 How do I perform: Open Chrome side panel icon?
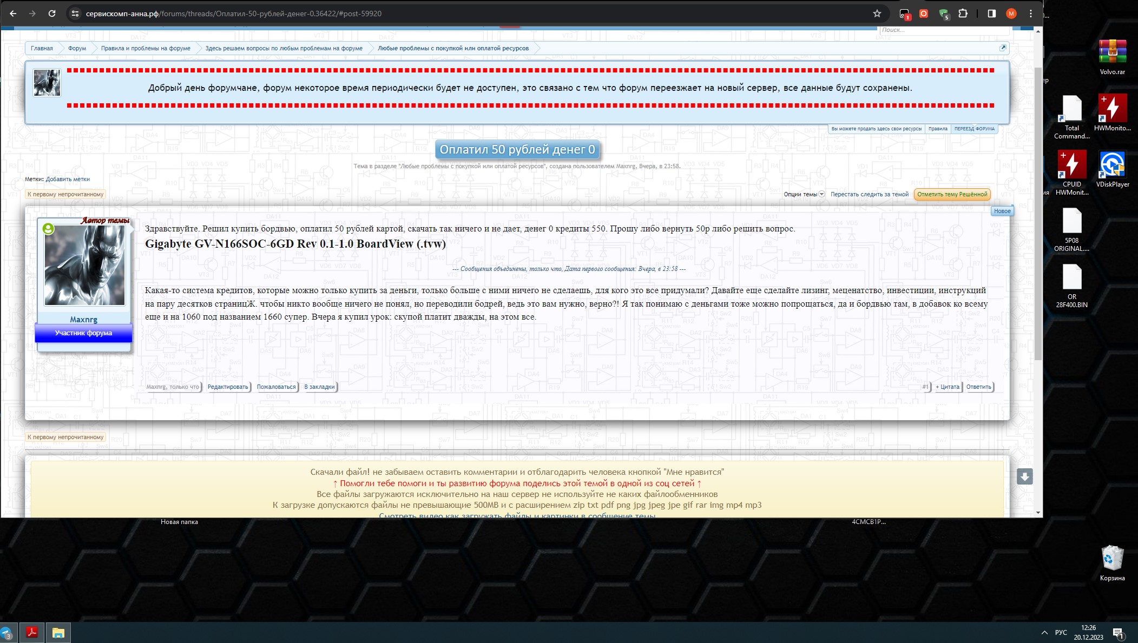pos(991,14)
